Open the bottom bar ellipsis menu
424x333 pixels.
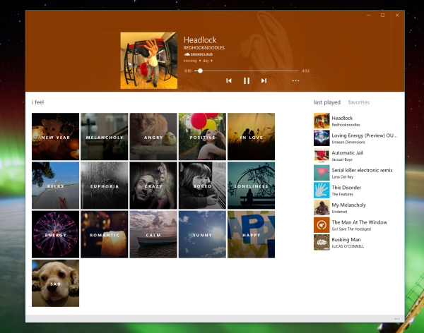397,320
